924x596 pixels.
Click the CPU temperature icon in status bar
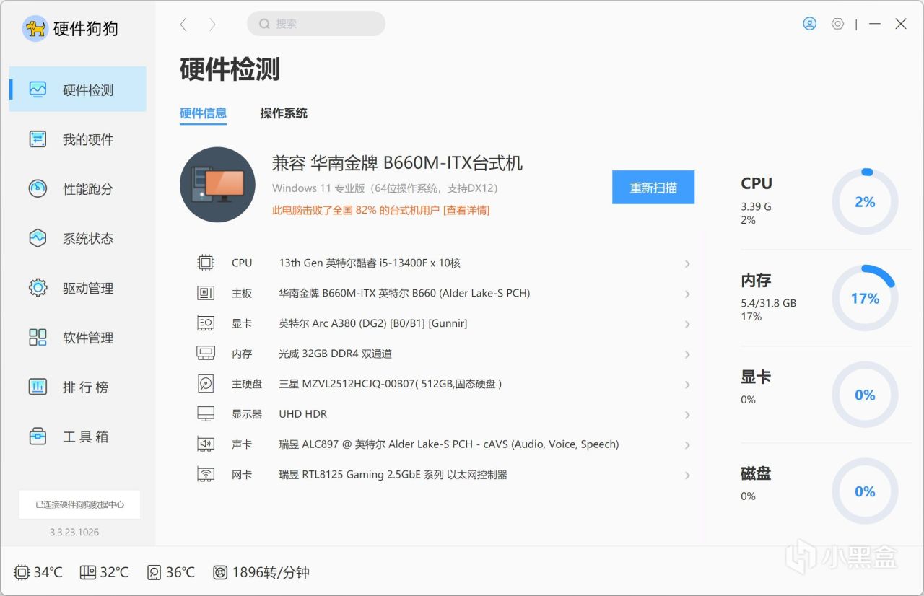point(22,573)
